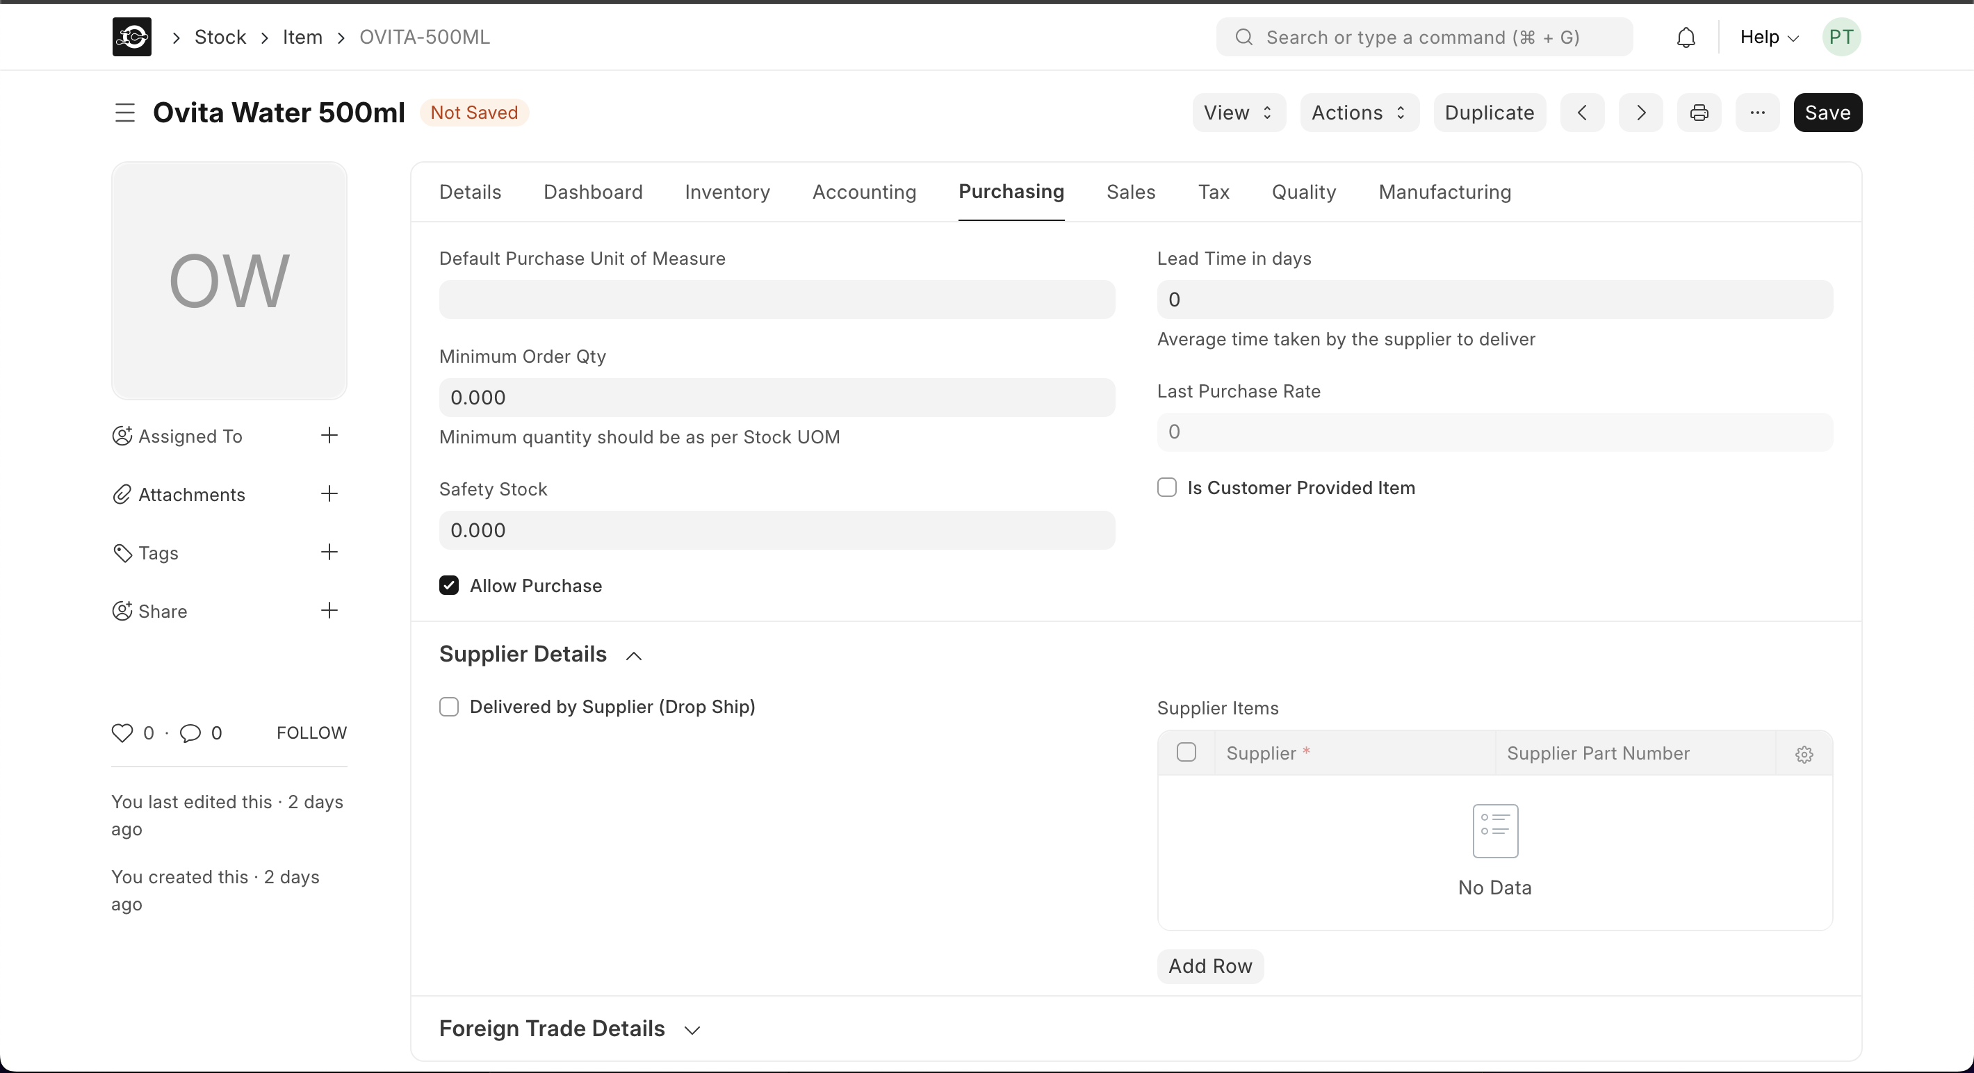The image size is (1974, 1073).
Task: Open the three-dots more menu
Action: coord(1757,113)
